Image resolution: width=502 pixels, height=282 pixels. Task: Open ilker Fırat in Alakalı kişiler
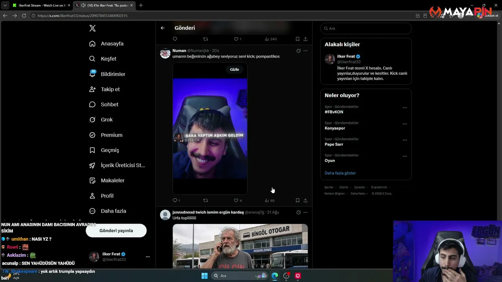point(346,56)
